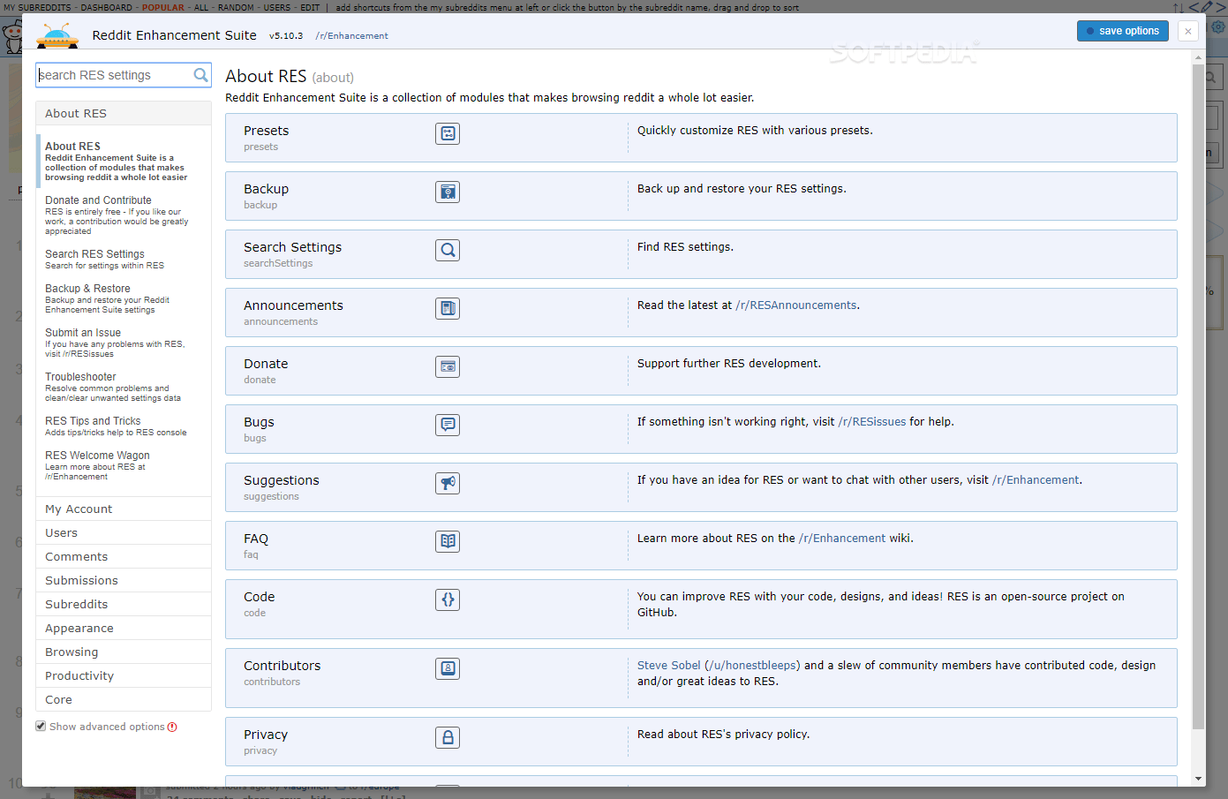The height and width of the screenshot is (799, 1228).
Task: Open the Users category
Action: point(124,532)
